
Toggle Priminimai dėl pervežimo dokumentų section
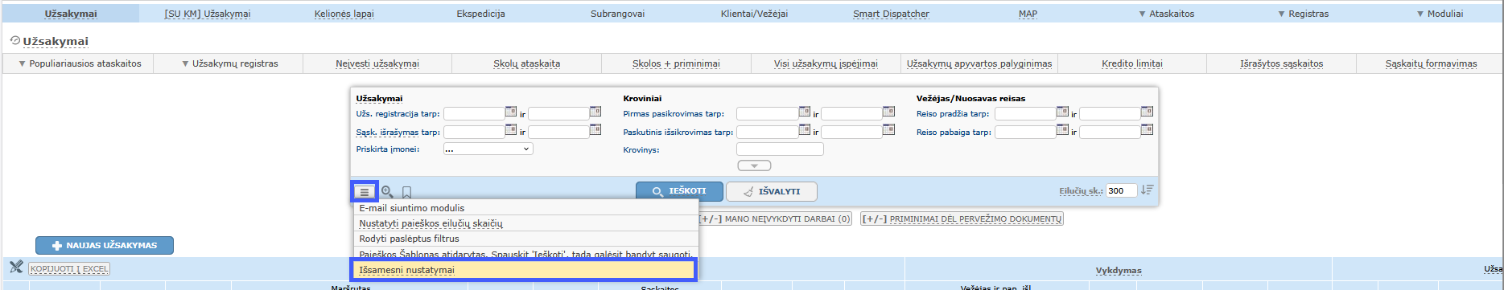pyautogui.click(x=962, y=219)
